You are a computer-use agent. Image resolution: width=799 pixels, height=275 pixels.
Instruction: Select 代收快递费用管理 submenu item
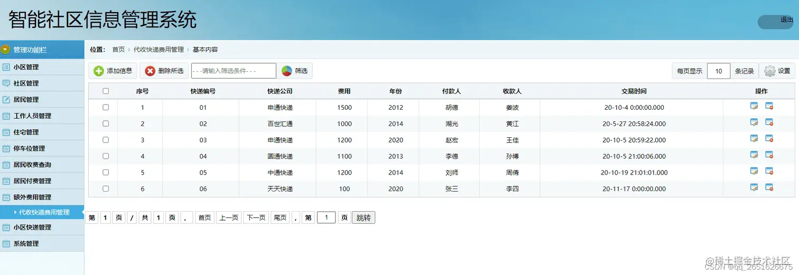pos(42,212)
